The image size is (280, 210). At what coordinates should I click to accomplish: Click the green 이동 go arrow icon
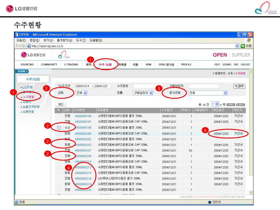243,46
